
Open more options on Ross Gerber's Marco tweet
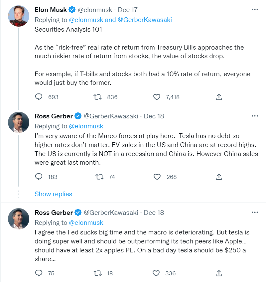(x=255, y=116)
